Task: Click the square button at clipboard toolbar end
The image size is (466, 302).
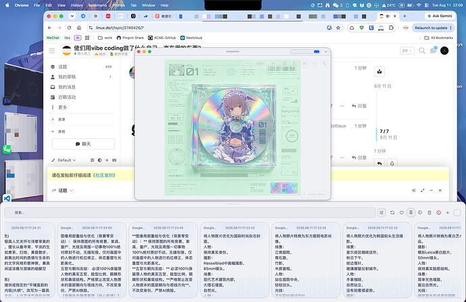Action: 457,213
